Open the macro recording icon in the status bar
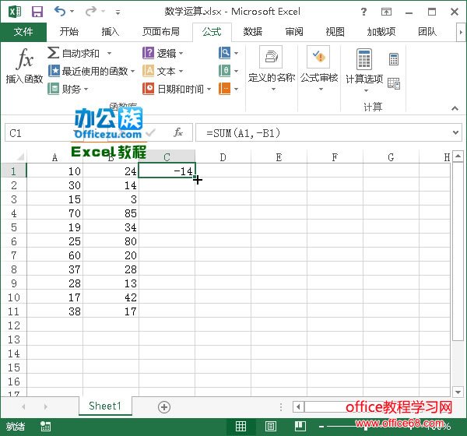The image size is (467, 436). (47, 426)
